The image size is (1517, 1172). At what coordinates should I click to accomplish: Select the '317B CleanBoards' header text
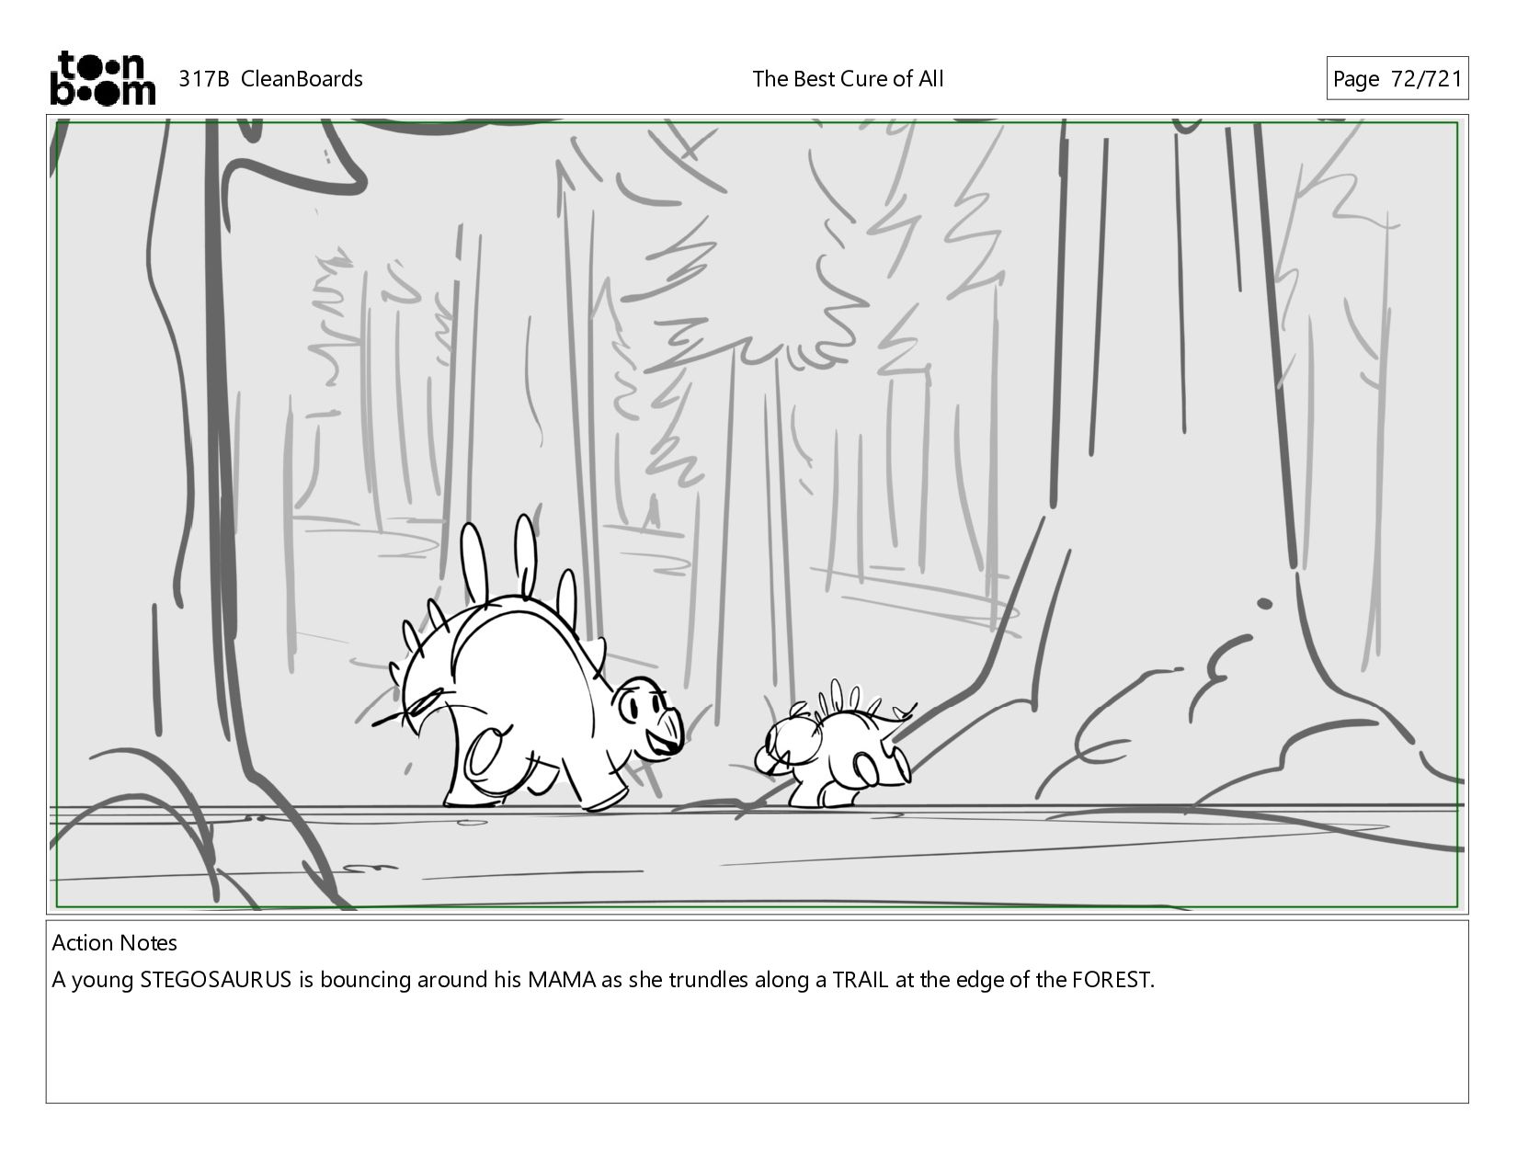270,79
